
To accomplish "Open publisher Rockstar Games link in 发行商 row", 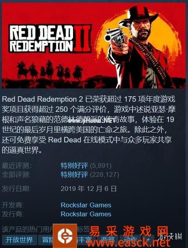I will [x=86, y=214].
